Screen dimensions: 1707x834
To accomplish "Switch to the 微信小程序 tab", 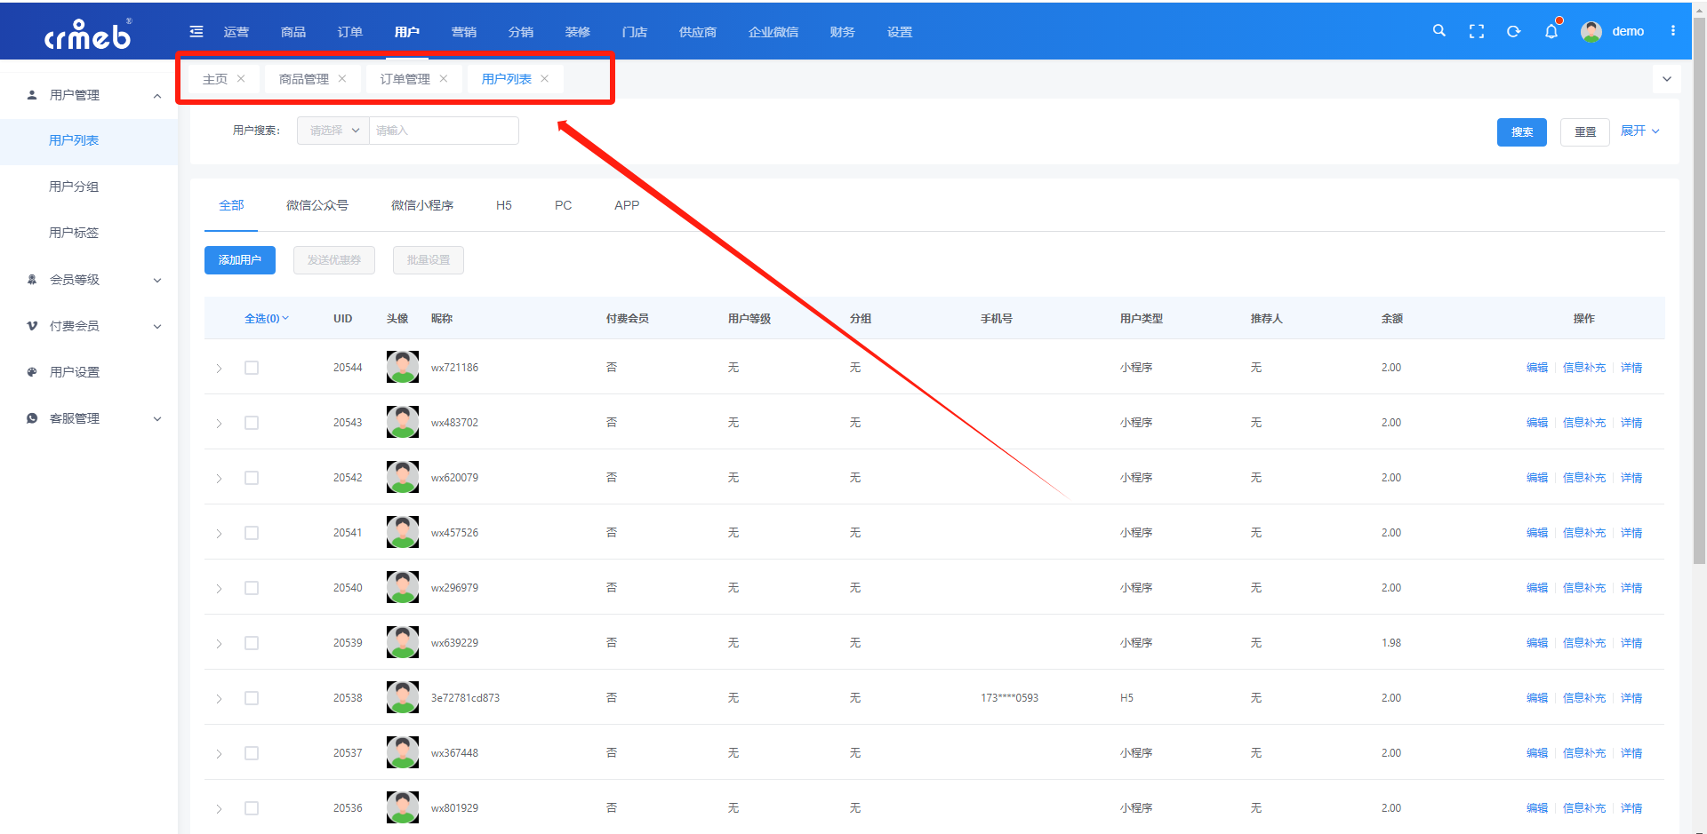I will click(422, 205).
